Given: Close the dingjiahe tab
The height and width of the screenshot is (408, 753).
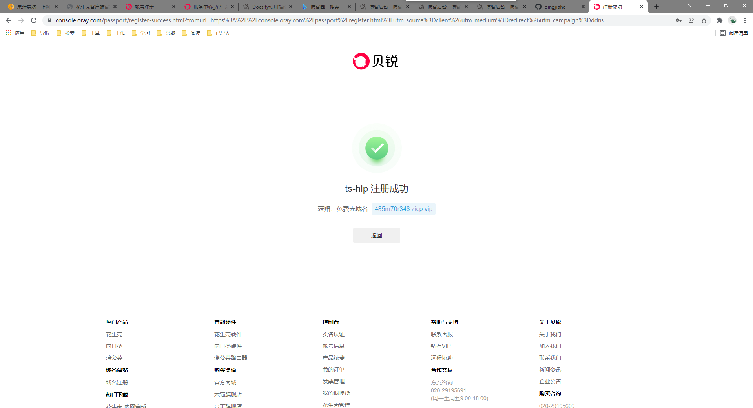Looking at the screenshot, I should [x=583, y=7].
